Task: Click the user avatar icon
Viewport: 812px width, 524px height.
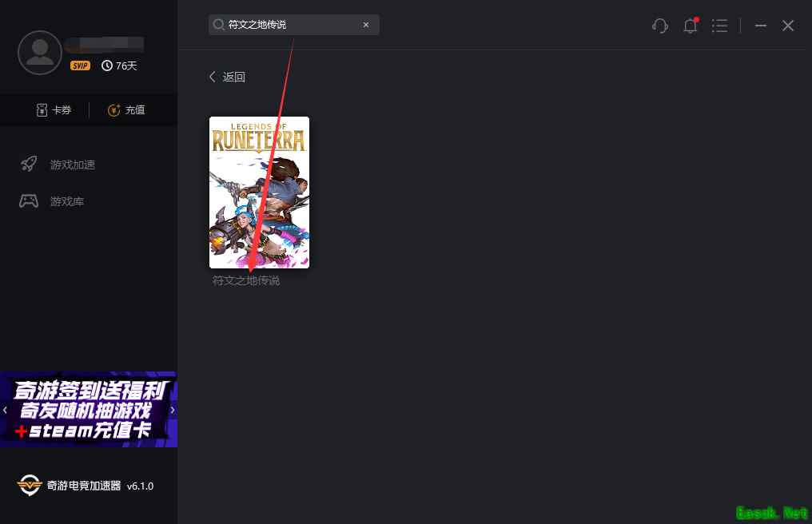Action: pyautogui.click(x=39, y=53)
